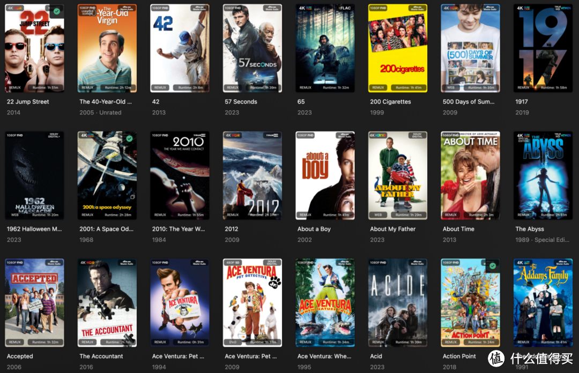This screenshot has width=579, height=373.
Task: Click the "200 Cigarettes" title
Action: pyautogui.click(x=390, y=102)
